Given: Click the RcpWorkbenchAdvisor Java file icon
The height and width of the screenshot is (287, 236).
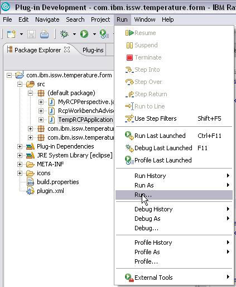Looking at the screenshot, I should pos(51,111).
